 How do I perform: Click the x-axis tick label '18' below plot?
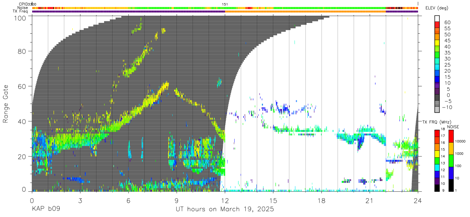[x=321, y=201]
